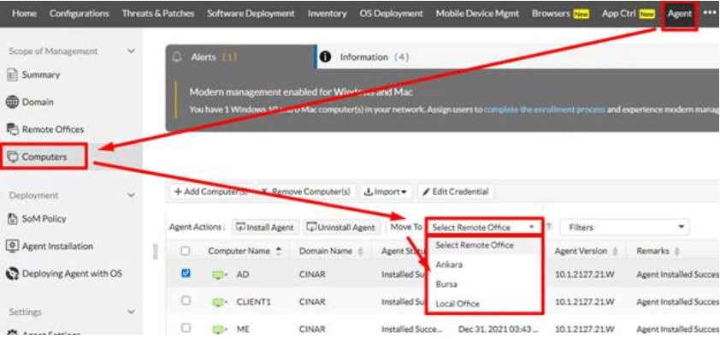Choose Local Office from the dropdown
This screenshot has height=339, width=720.
coord(457,304)
